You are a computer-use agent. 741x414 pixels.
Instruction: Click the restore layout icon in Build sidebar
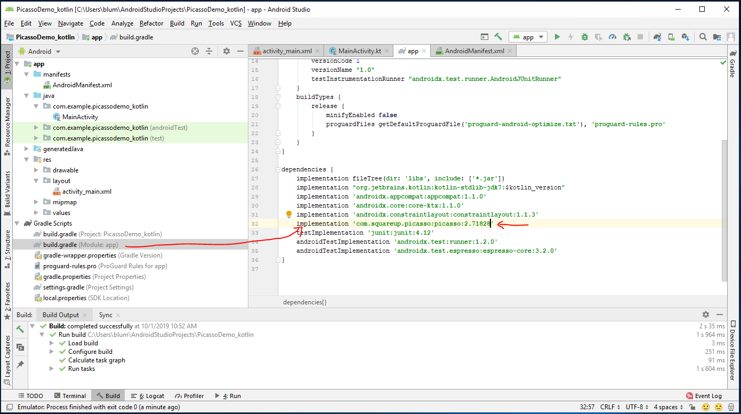[20, 347]
